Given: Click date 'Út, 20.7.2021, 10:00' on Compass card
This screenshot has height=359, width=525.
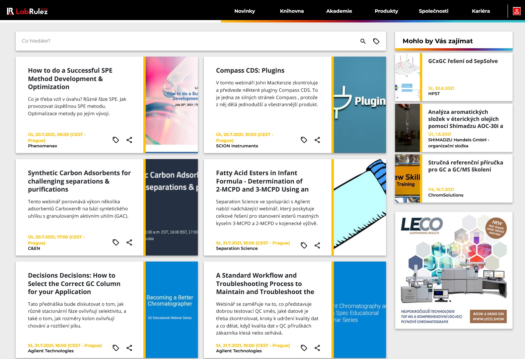Looking at the screenshot, I should coord(244,137).
